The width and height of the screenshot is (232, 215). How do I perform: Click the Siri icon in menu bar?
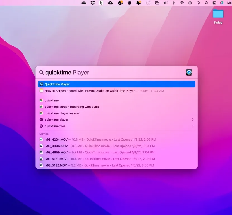tap(222, 3)
